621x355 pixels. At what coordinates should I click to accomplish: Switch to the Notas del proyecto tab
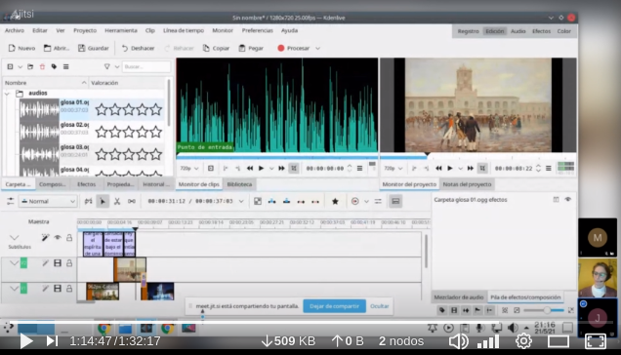click(x=467, y=184)
